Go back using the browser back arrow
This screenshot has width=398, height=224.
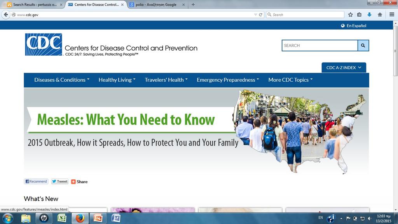6,15
